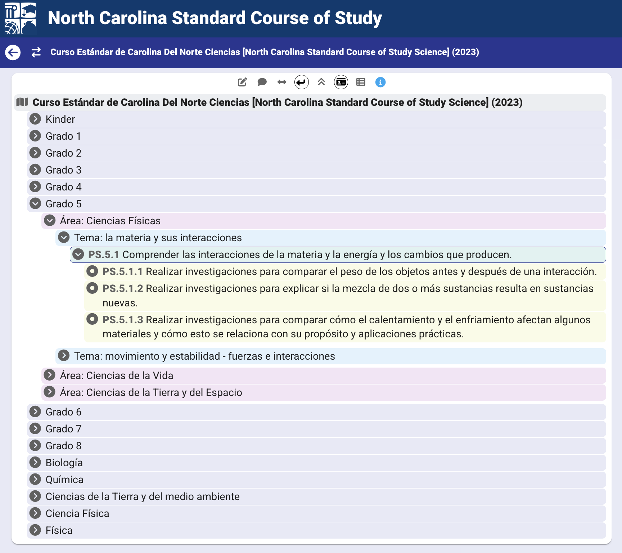Expand the Ciencia Física course
This screenshot has height=553, width=622.
pyautogui.click(x=35, y=513)
